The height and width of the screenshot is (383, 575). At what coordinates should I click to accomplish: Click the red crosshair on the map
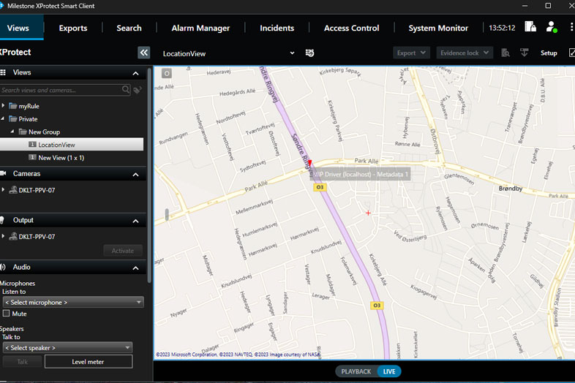coord(368,213)
